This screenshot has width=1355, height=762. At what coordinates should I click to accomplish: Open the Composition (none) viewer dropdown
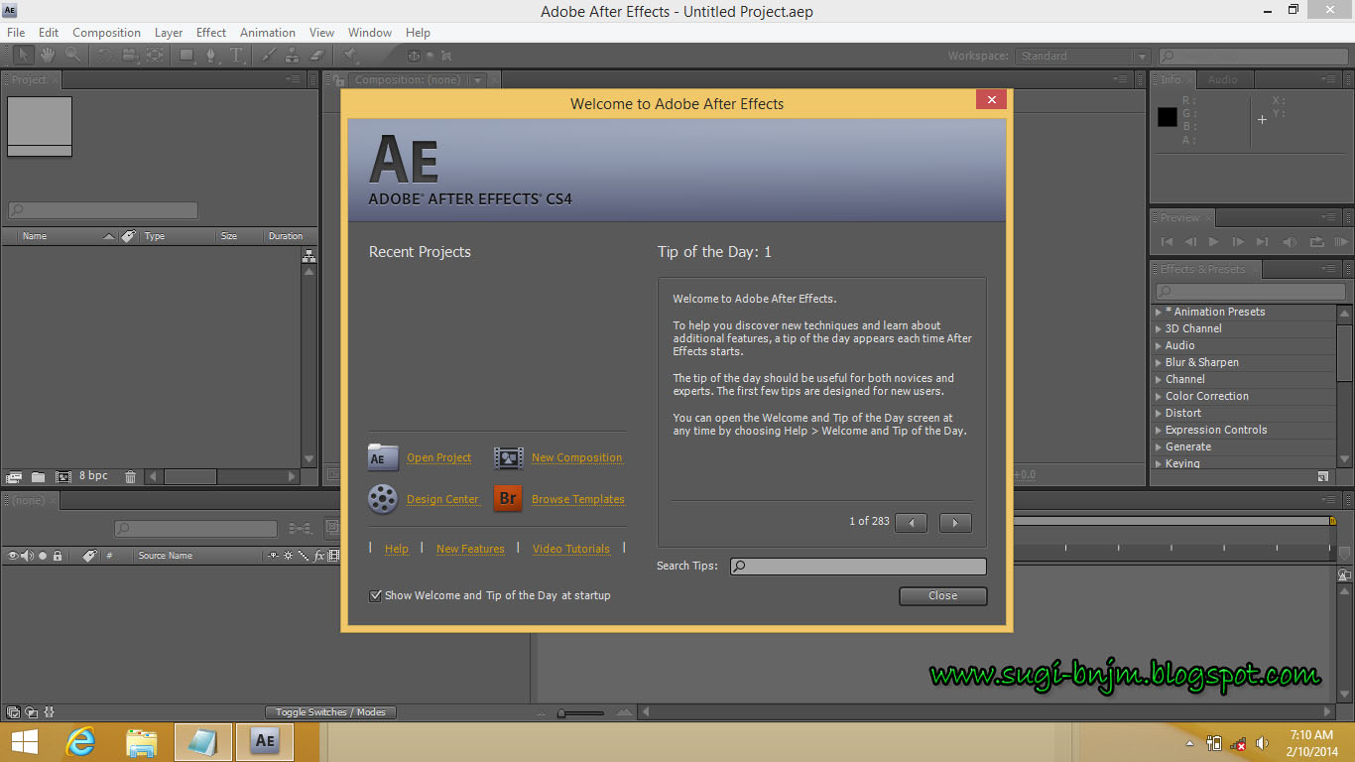[x=478, y=80]
